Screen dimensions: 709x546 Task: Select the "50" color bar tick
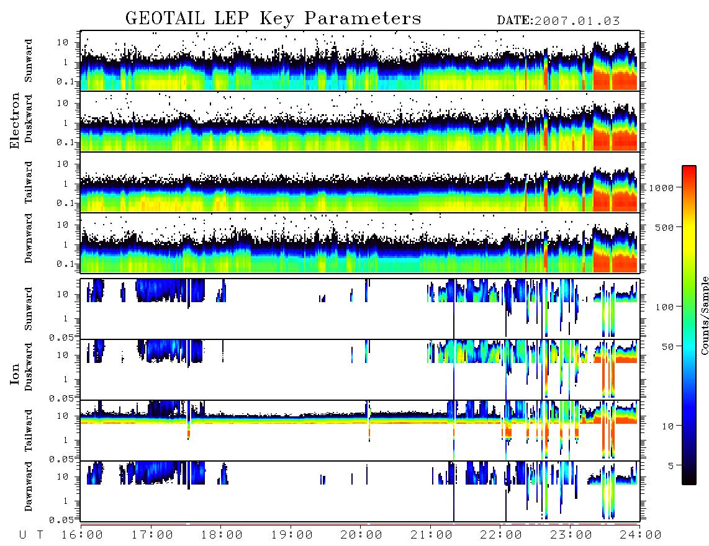pyautogui.click(x=667, y=347)
